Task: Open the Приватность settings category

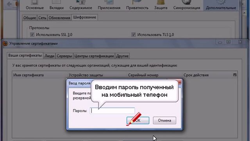Action: [x=137, y=5]
